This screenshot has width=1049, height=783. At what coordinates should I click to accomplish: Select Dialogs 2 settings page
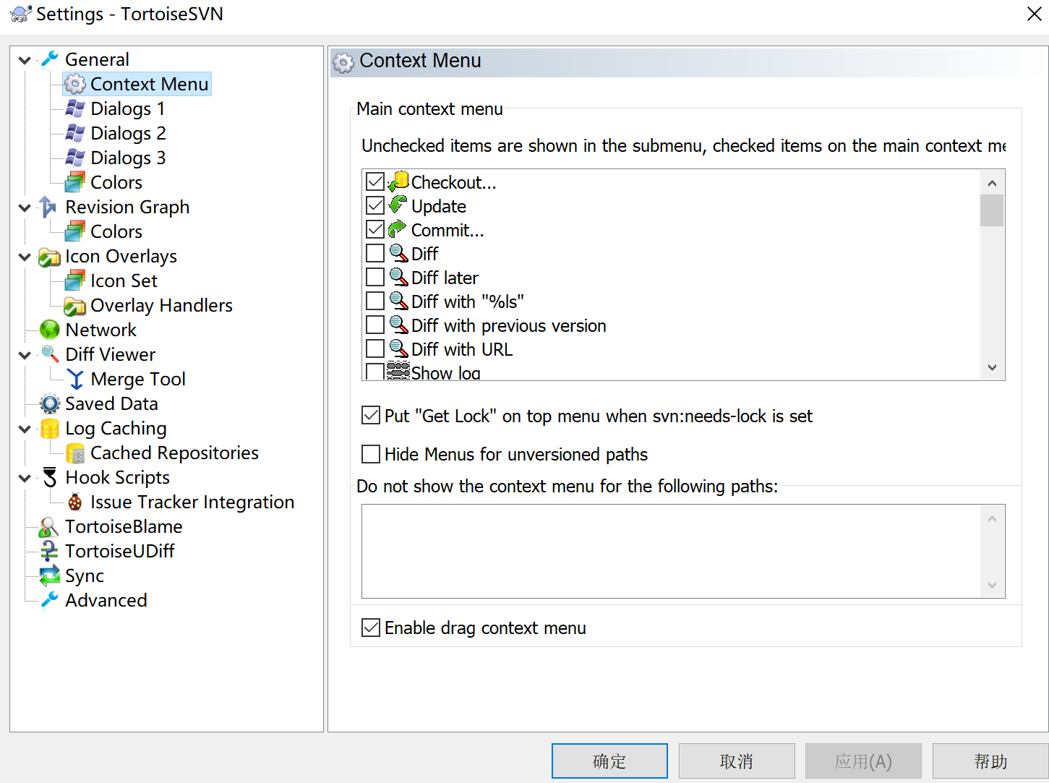pos(128,134)
